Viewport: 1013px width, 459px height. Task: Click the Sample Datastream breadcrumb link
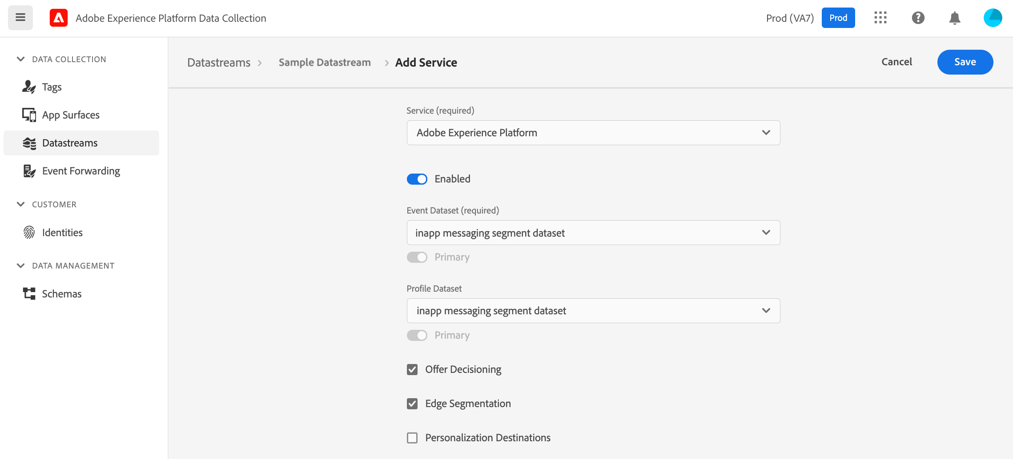pos(325,63)
